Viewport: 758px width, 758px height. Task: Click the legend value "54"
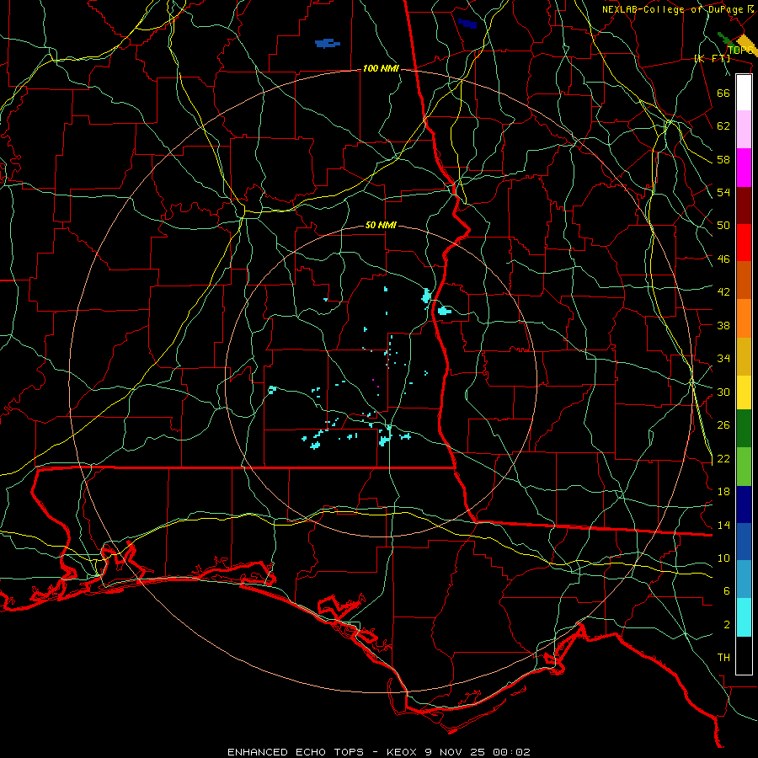[723, 192]
